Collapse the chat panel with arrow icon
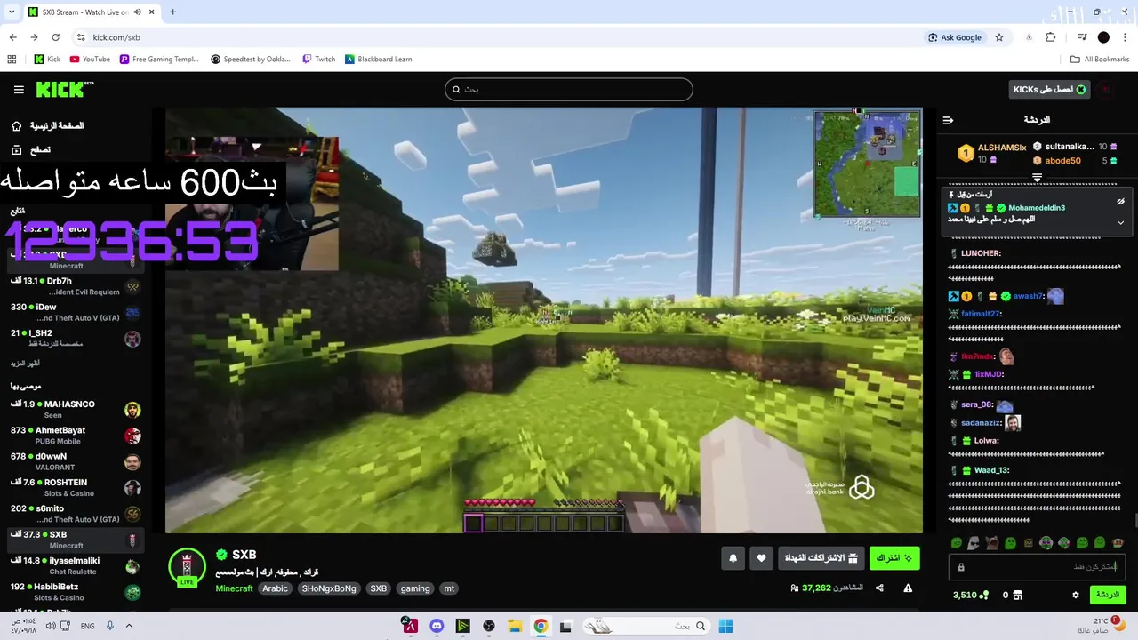This screenshot has height=640, width=1138. 948,120
